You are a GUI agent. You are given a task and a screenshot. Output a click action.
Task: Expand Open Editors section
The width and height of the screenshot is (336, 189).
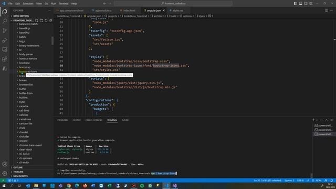point(21,16)
